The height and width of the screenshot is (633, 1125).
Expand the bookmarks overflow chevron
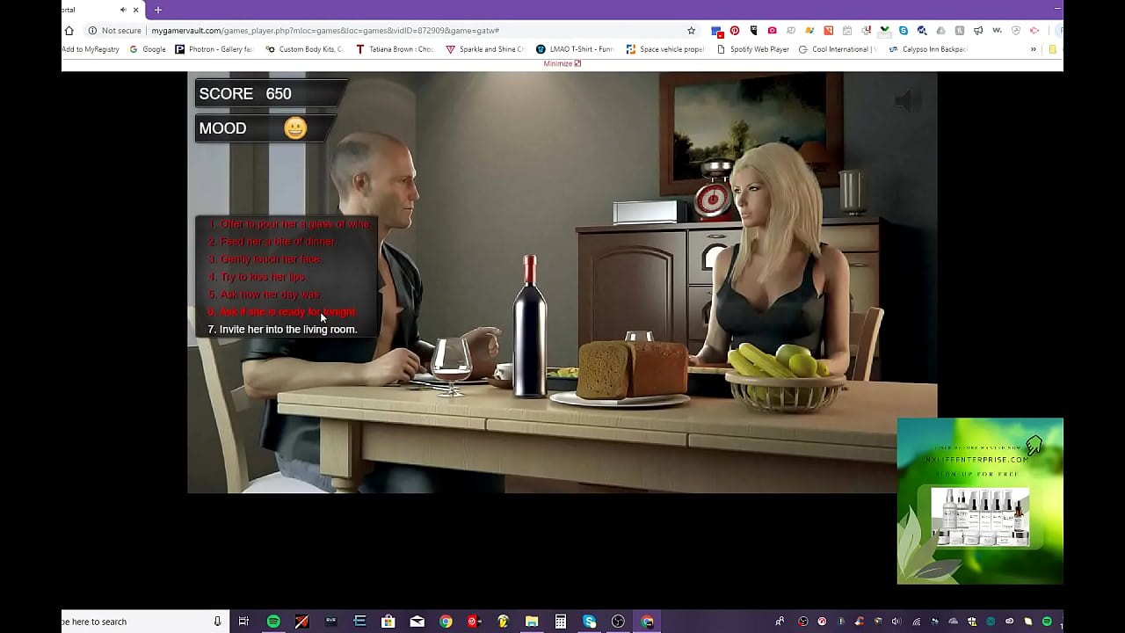click(1033, 49)
